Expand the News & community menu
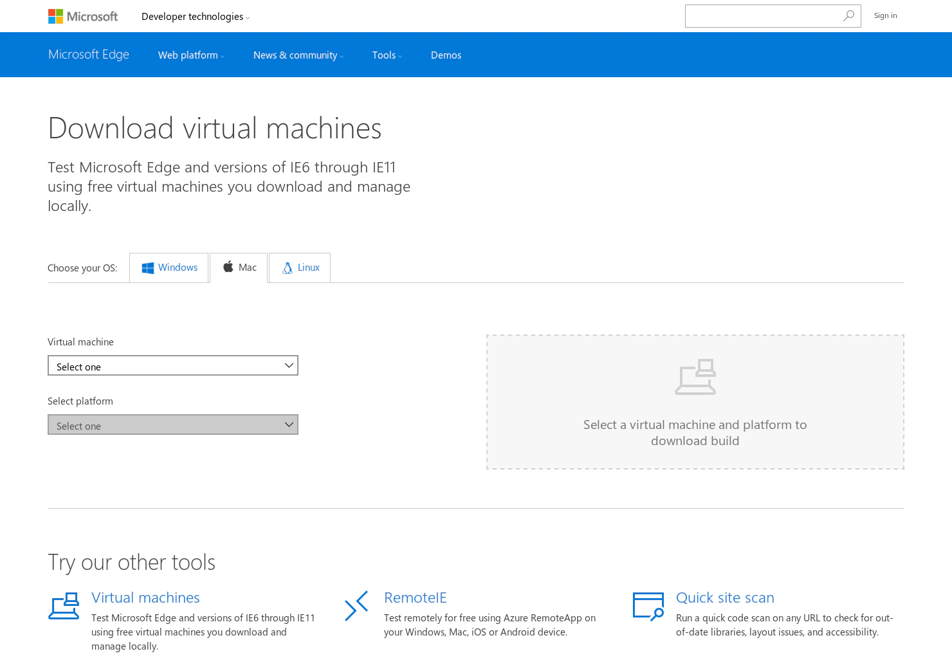 point(298,55)
